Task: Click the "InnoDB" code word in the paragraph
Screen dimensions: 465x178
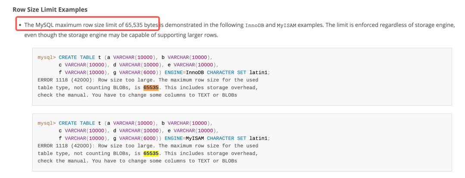Action: point(254,25)
